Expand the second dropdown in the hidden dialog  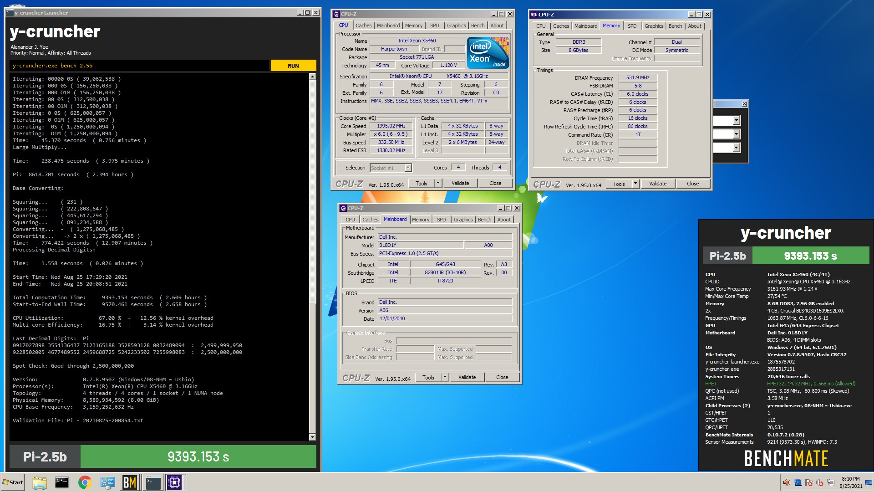click(x=736, y=134)
